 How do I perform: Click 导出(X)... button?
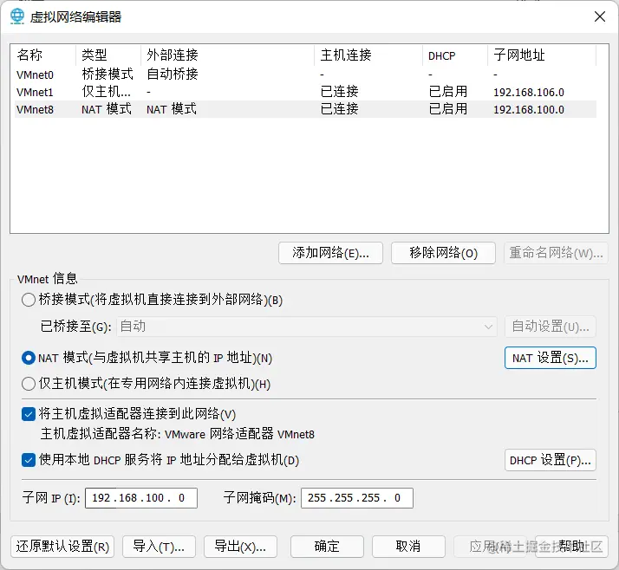pyautogui.click(x=240, y=547)
